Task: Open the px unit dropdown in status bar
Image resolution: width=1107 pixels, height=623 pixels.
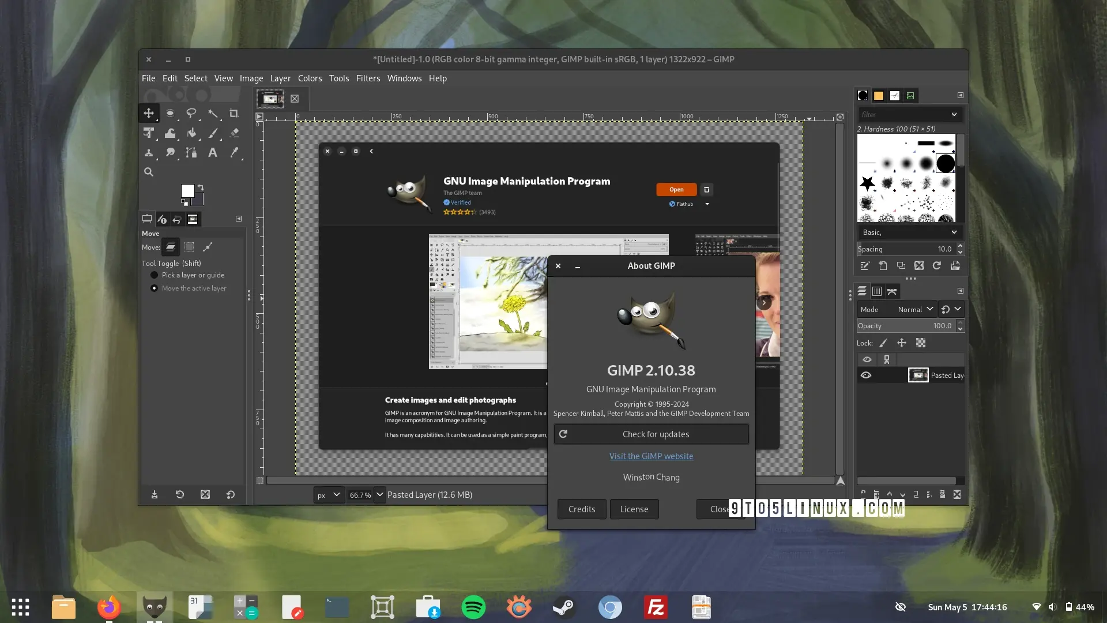Action: 329,495
